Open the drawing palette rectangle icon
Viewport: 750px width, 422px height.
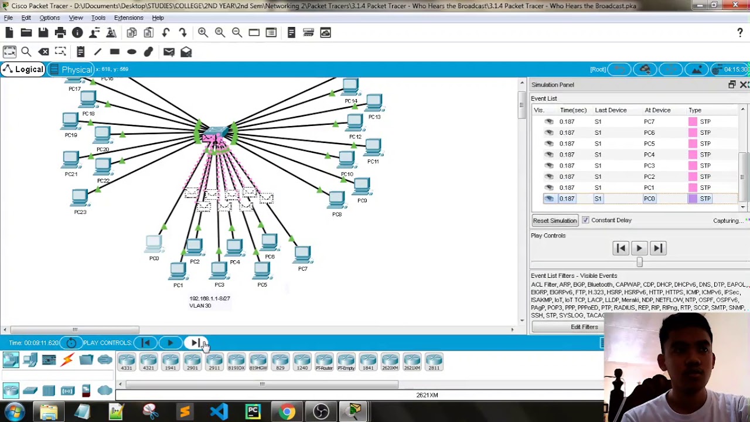click(254, 33)
